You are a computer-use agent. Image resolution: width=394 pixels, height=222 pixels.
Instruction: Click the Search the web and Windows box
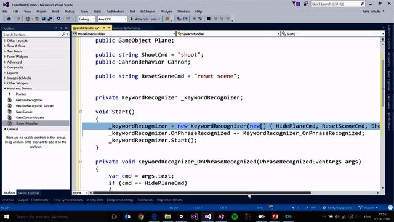[x=60, y=216]
